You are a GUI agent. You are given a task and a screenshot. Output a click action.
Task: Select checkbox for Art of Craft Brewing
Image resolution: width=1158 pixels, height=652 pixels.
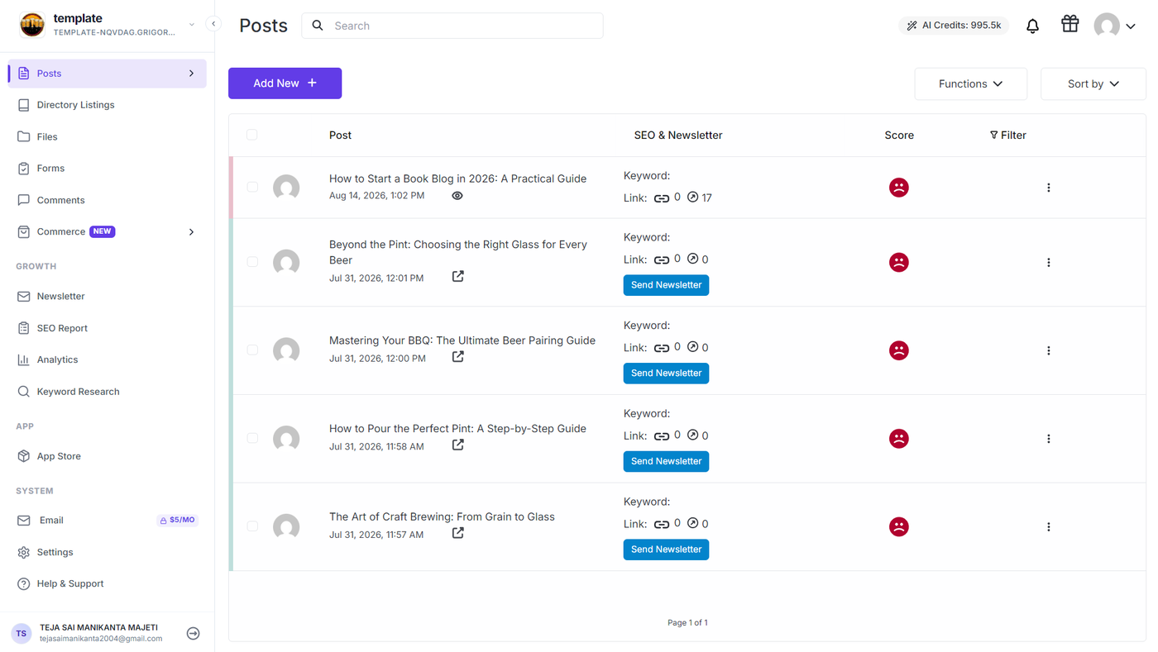(252, 526)
